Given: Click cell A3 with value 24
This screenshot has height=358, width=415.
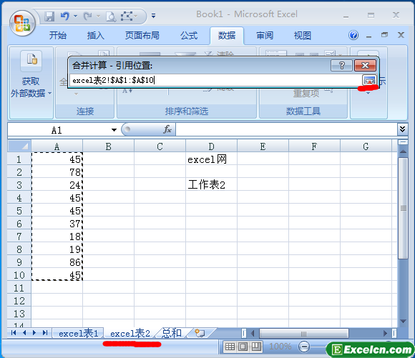Looking at the screenshot, I should 57,185.
